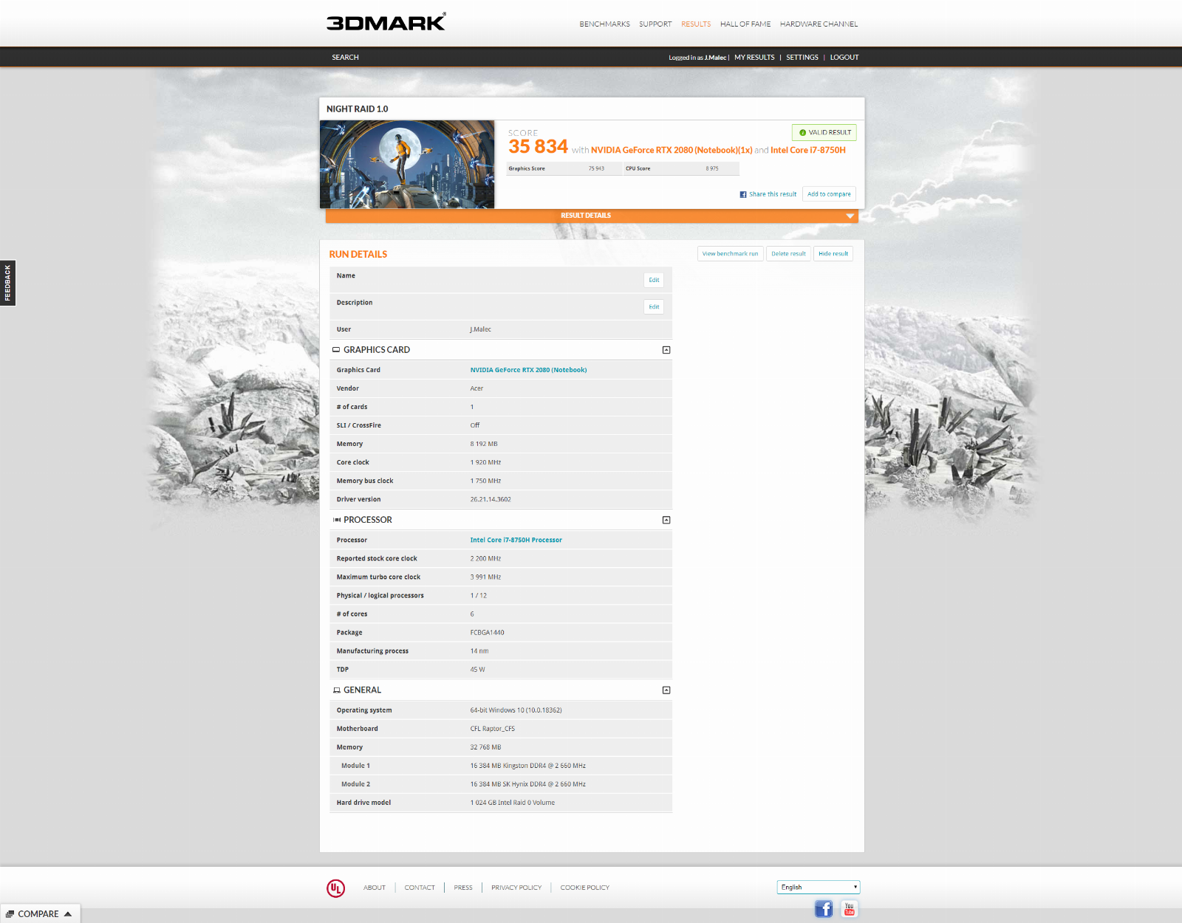Open the YouTube icon in footer
The height and width of the screenshot is (923, 1182).
[x=850, y=909]
